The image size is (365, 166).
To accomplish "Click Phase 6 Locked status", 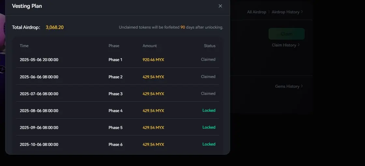I will 209,144.
